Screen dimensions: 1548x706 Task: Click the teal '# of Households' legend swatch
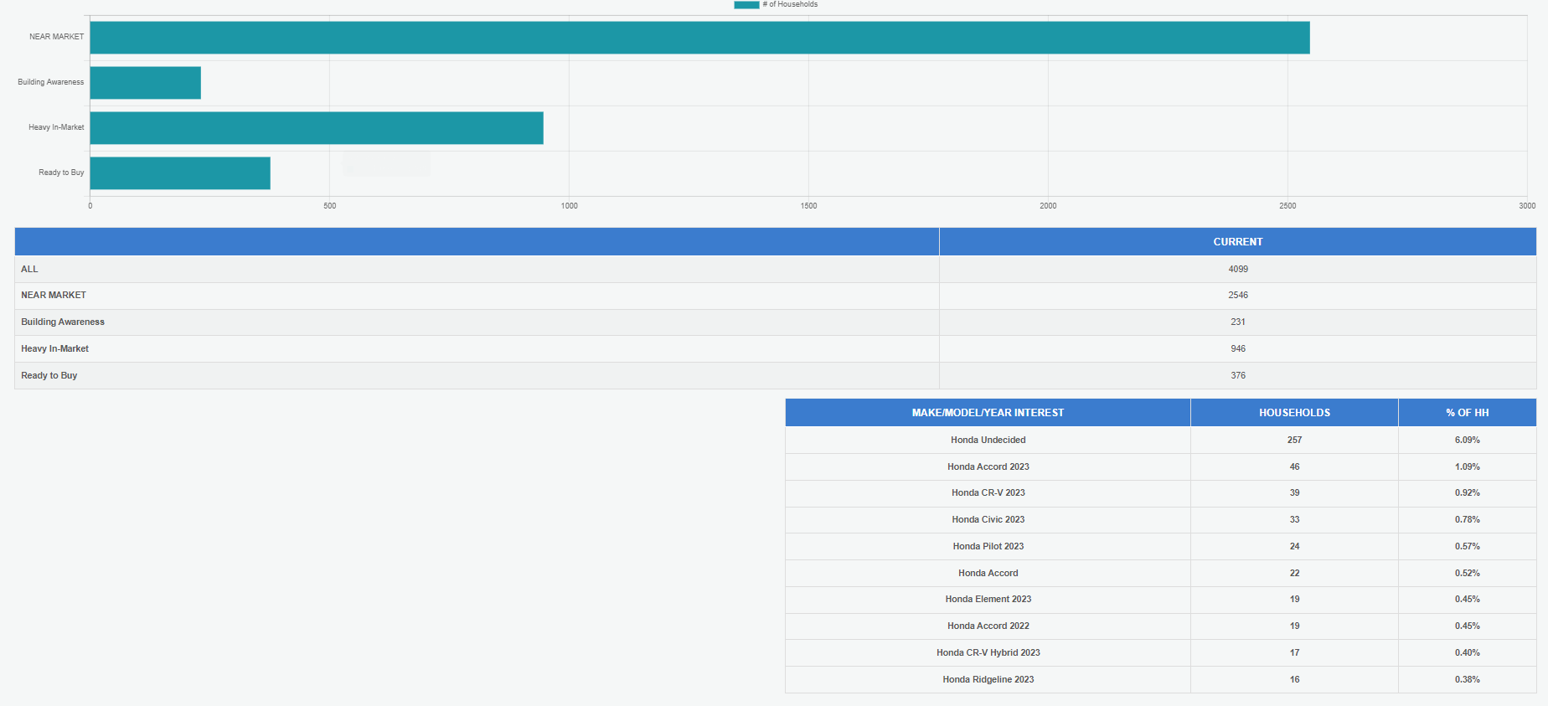tap(746, 5)
